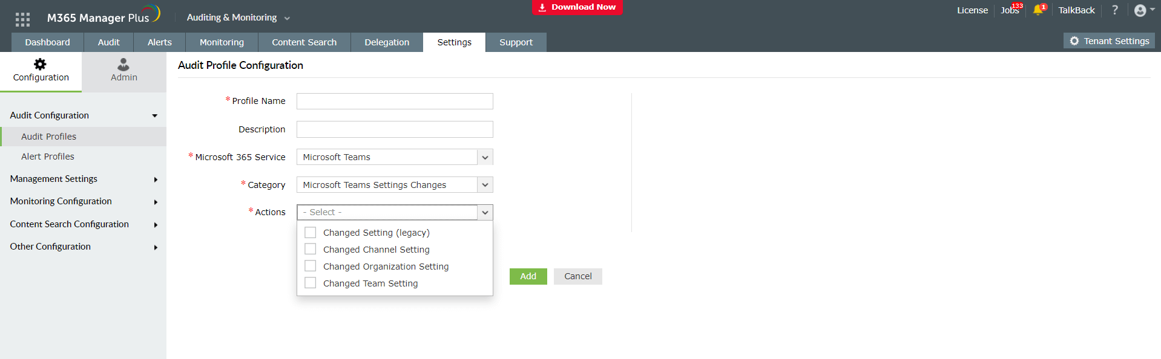This screenshot has width=1161, height=359.
Task: Collapse the Actions select dropdown
Action: (x=485, y=212)
